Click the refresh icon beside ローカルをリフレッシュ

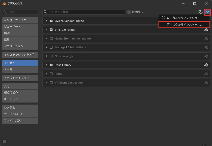point(163,18)
